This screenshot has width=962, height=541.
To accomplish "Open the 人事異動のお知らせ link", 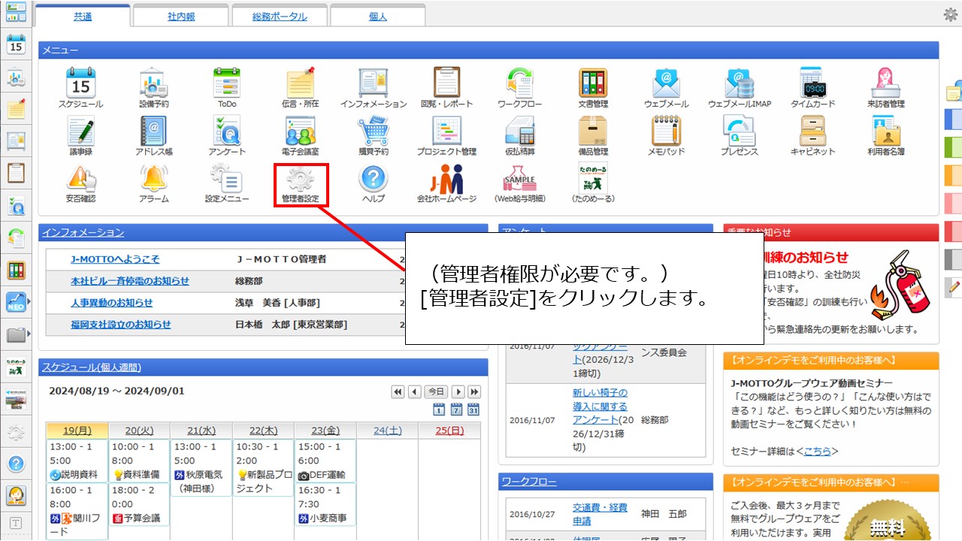I will point(111,303).
